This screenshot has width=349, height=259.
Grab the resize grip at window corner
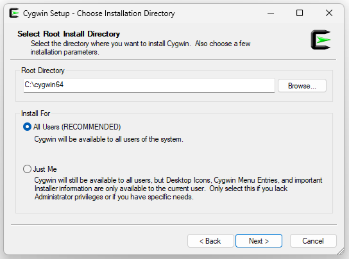coord(341,251)
